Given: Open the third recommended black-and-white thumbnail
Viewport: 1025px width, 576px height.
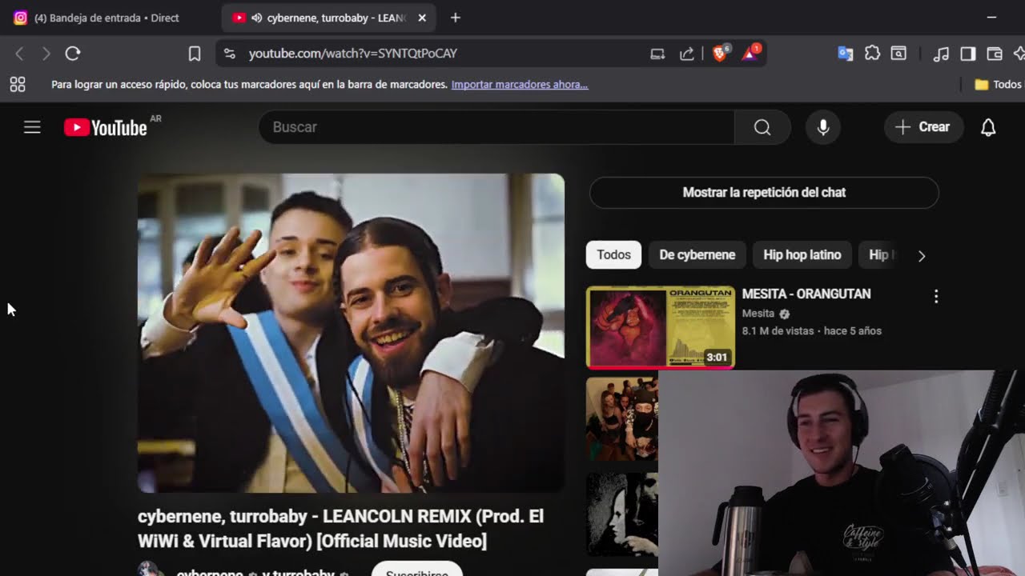Looking at the screenshot, I should point(621,514).
